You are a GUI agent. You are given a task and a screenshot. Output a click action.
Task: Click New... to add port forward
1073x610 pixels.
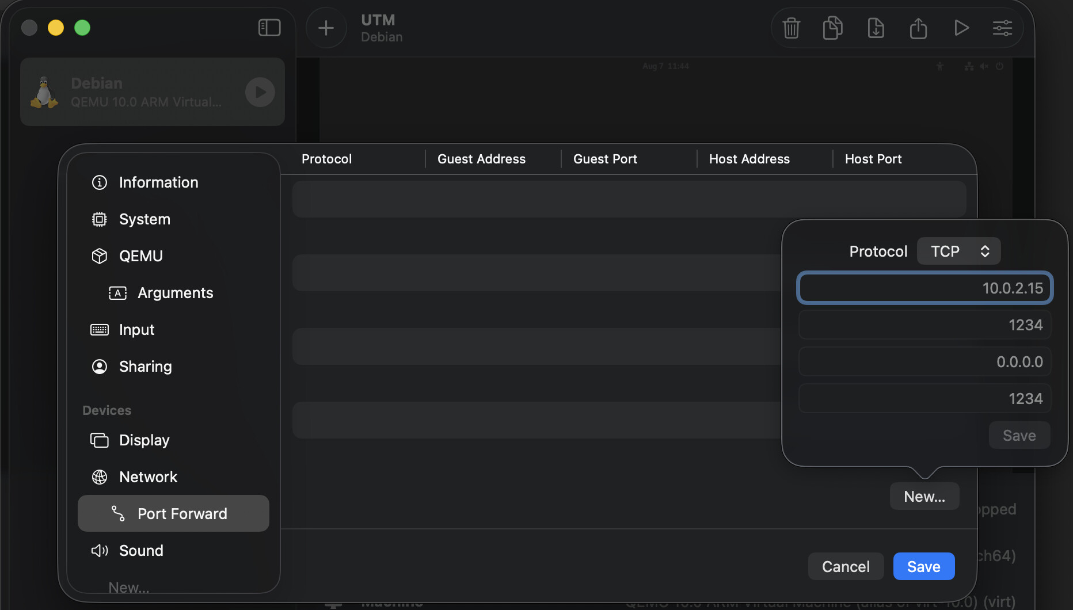click(924, 497)
